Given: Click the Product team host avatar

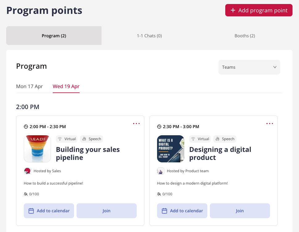Looking at the screenshot, I should 161,171.
